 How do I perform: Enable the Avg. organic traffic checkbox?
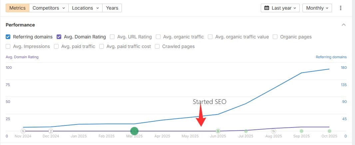click(x=159, y=37)
